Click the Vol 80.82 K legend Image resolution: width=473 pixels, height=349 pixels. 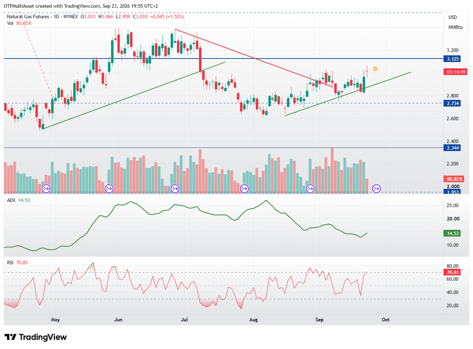[19, 23]
